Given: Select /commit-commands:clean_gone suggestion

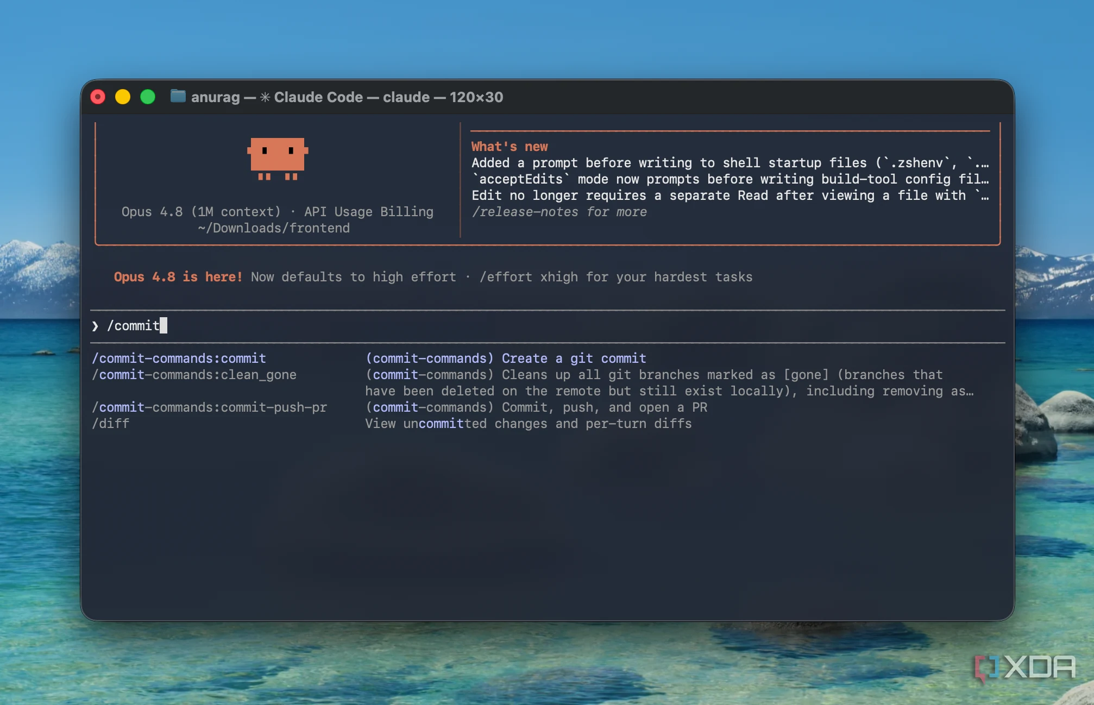Looking at the screenshot, I should pyautogui.click(x=194, y=375).
